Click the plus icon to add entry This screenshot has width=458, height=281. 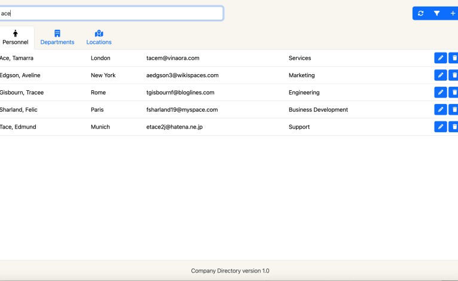click(x=453, y=13)
